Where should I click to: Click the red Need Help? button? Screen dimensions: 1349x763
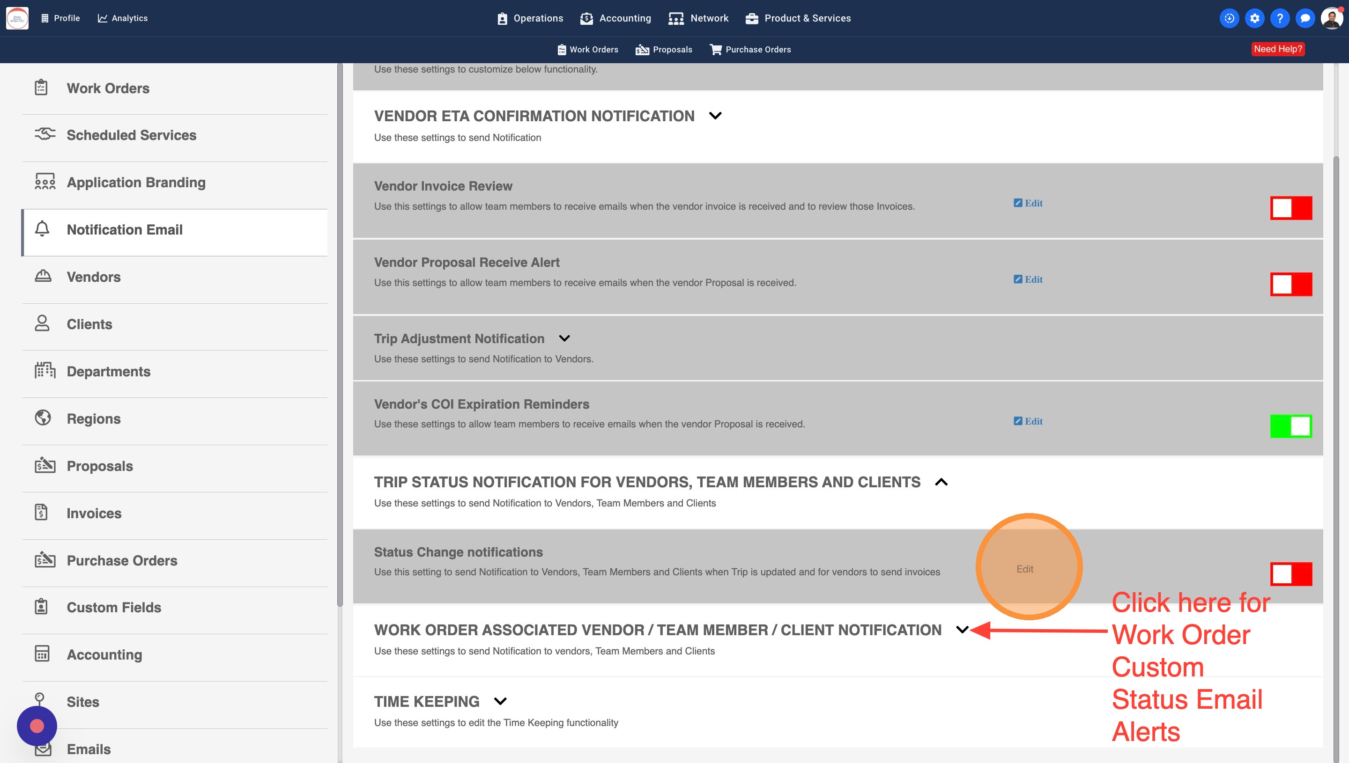click(1277, 49)
